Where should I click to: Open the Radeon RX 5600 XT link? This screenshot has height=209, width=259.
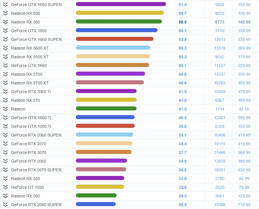30,48
